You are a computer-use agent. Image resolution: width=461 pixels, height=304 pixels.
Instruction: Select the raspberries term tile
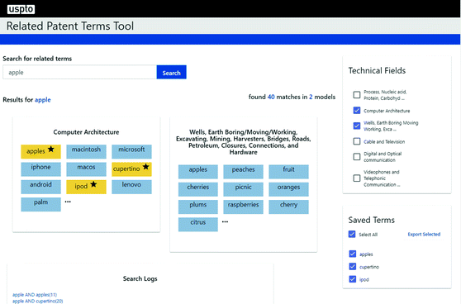point(244,207)
